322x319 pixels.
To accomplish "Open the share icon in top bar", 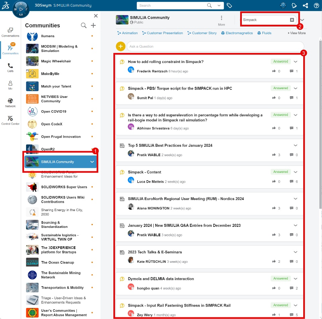I will 305,6.
